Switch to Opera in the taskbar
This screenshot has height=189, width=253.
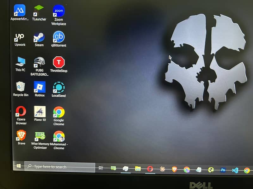point(150,169)
